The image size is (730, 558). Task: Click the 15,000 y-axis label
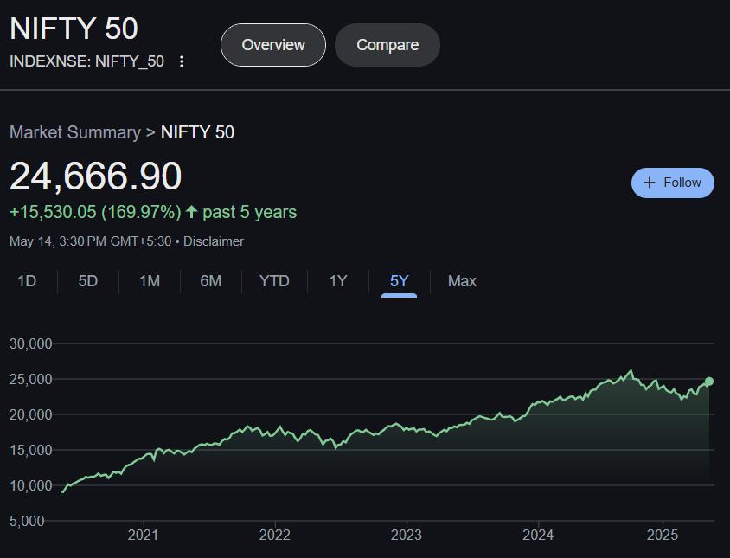pyautogui.click(x=31, y=450)
